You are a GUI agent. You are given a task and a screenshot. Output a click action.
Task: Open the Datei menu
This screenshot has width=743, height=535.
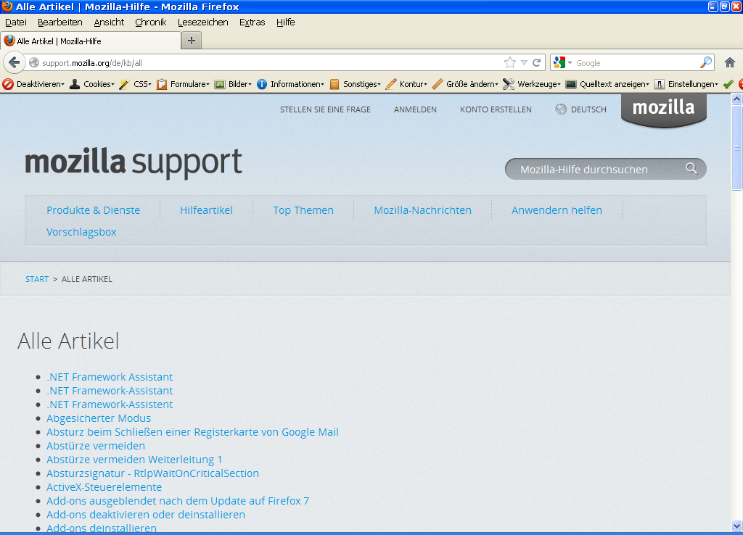tap(16, 22)
